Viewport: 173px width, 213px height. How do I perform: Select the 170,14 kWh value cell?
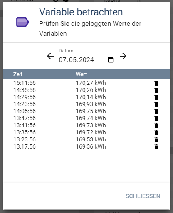[91, 97]
